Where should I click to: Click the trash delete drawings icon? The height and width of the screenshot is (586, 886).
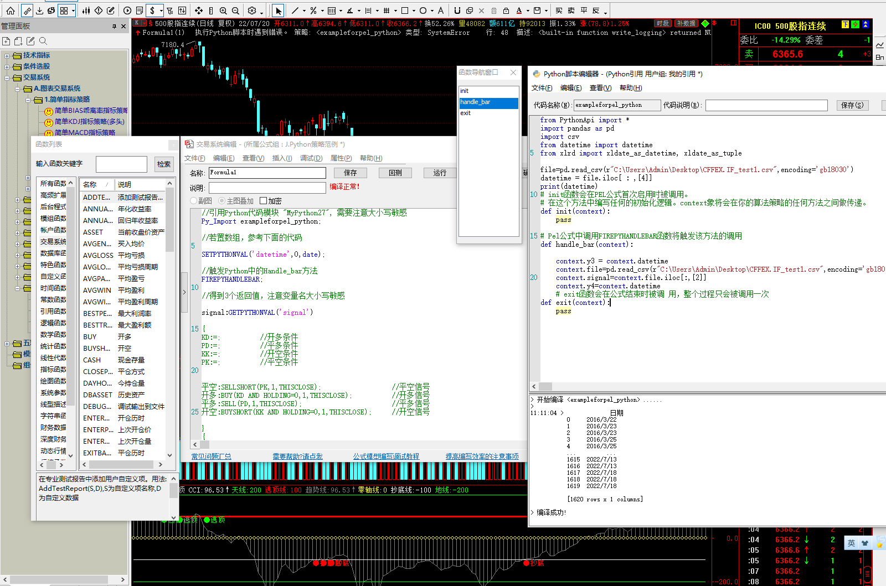(x=494, y=11)
